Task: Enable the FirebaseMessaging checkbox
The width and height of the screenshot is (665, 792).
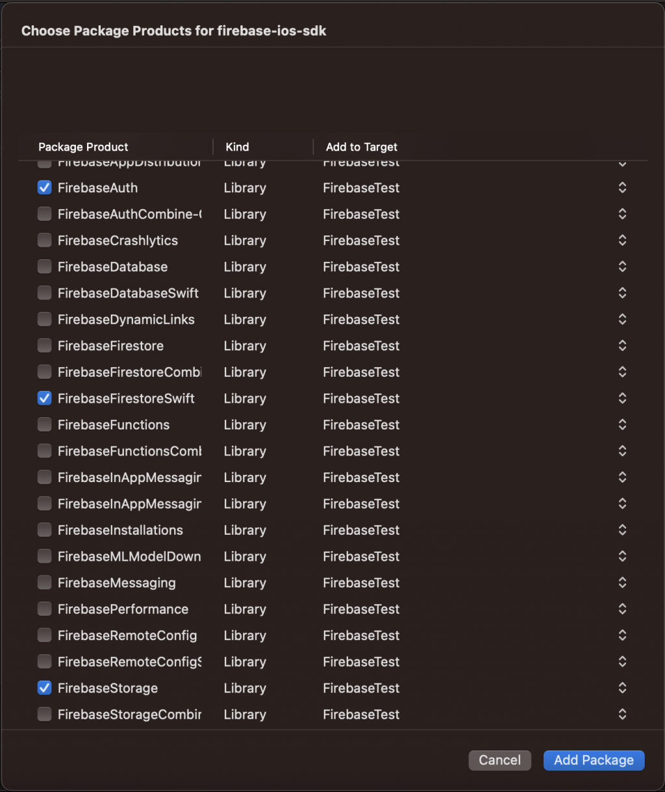Action: click(44, 583)
